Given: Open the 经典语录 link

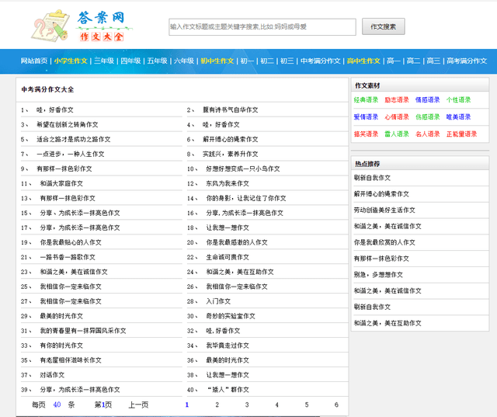Looking at the screenshot, I should (366, 100).
